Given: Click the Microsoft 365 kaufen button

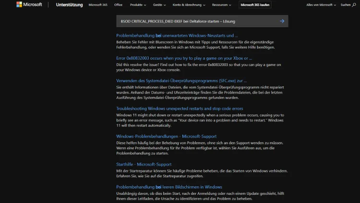Looking at the screenshot, I should [x=255, y=5].
